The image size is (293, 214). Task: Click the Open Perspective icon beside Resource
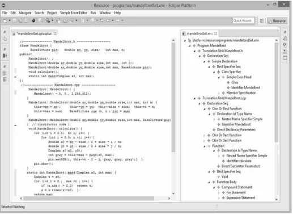tap(262, 21)
